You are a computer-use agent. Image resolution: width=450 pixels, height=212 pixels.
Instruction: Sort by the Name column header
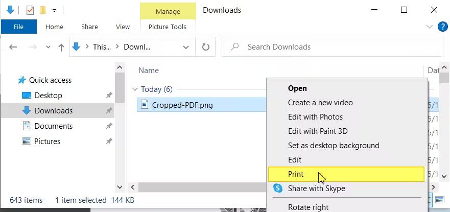[149, 70]
